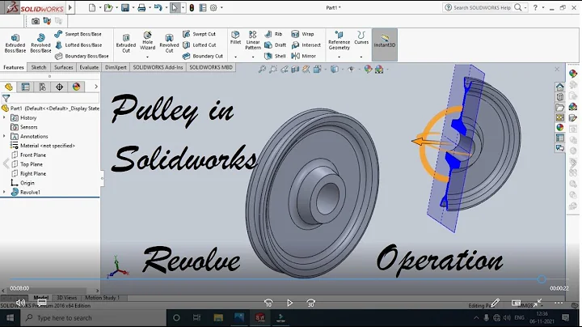Screen dimensions: 582x327
Task: Switch to the Sketch tab
Action: (x=39, y=67)
